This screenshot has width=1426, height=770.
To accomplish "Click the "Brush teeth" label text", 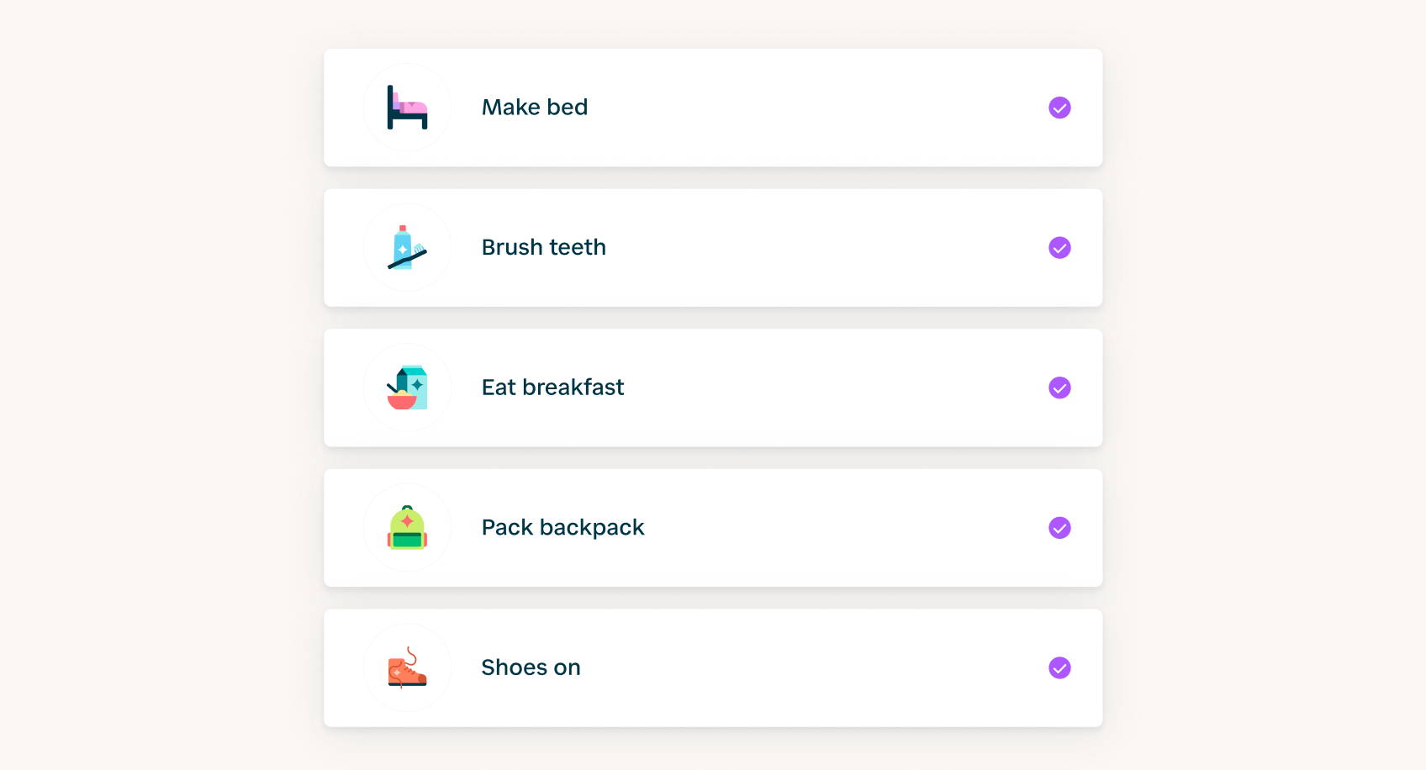I will tap(543, 248).
